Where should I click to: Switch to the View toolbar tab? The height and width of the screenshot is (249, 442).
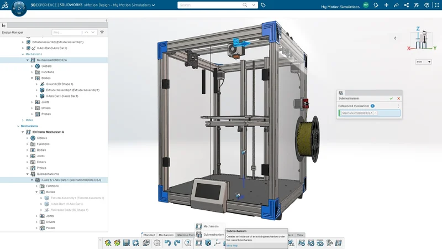[x=300, y=235]
